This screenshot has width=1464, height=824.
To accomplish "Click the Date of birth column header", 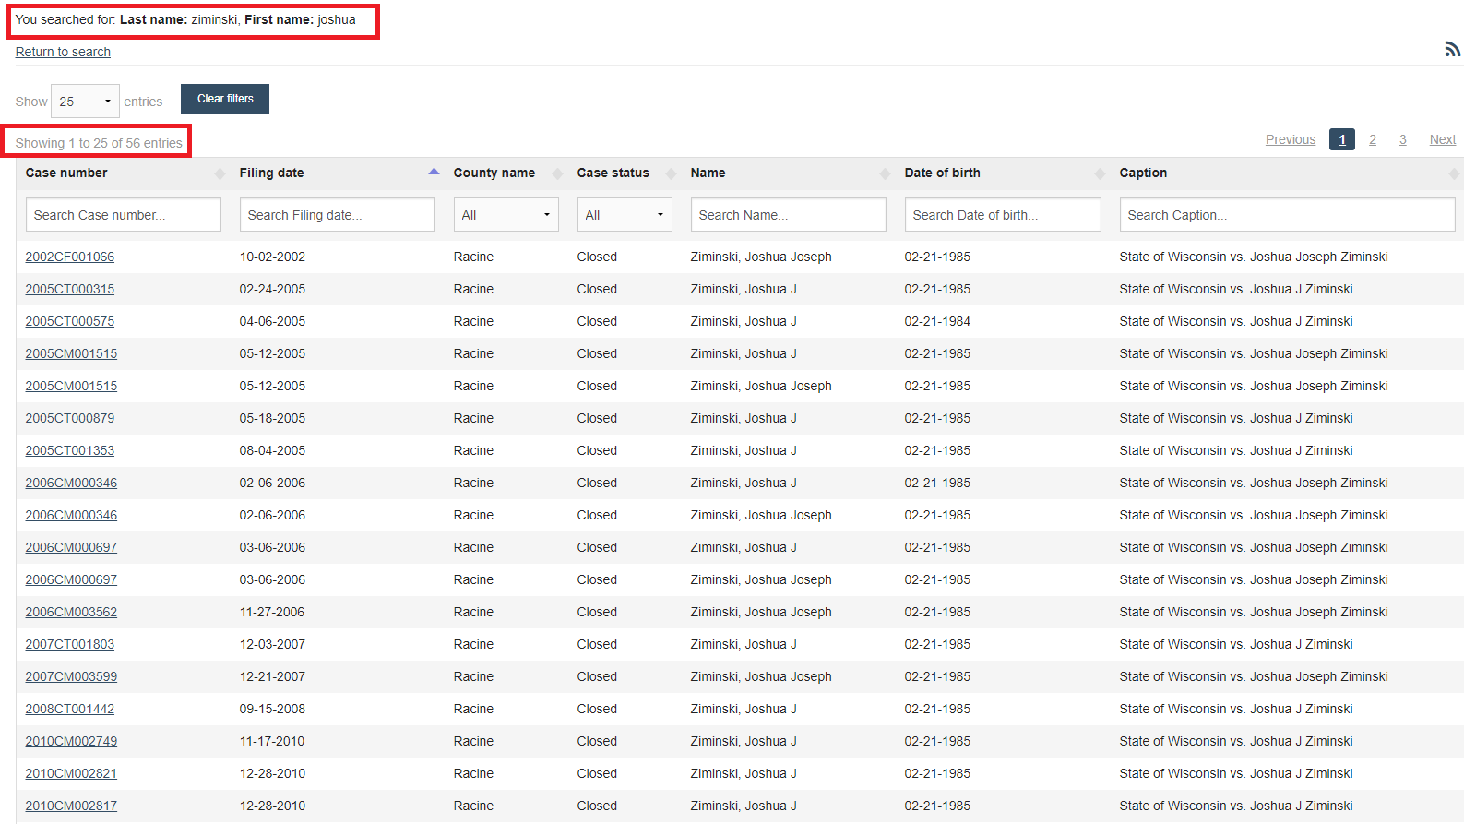I will coord(943,173).
